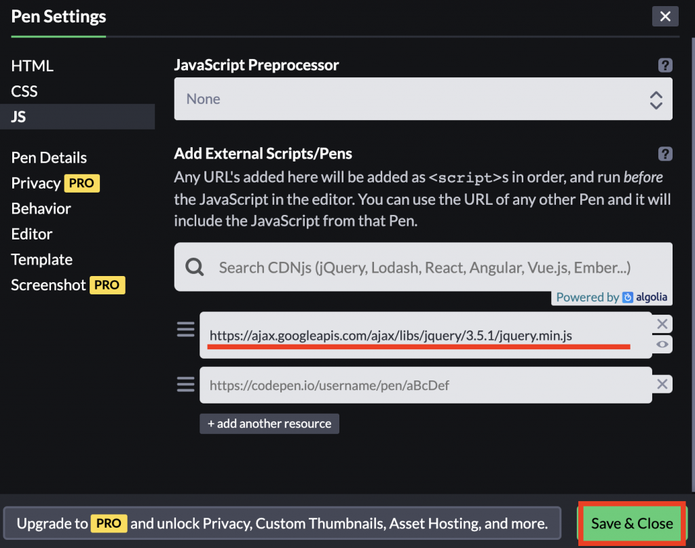
Task: Click the empty codepen.io URL field
Action: tap(426, 385)
